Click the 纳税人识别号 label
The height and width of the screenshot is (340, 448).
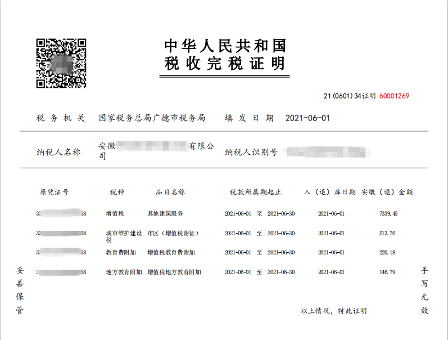coord(251,152)
